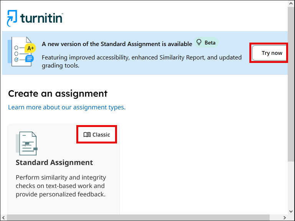
Task: Select the Standard Assignment card title
Action: [x=54, y=162]
